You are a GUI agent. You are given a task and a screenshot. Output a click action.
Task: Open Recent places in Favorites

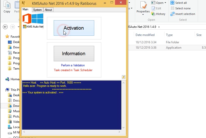click(14, 53)
